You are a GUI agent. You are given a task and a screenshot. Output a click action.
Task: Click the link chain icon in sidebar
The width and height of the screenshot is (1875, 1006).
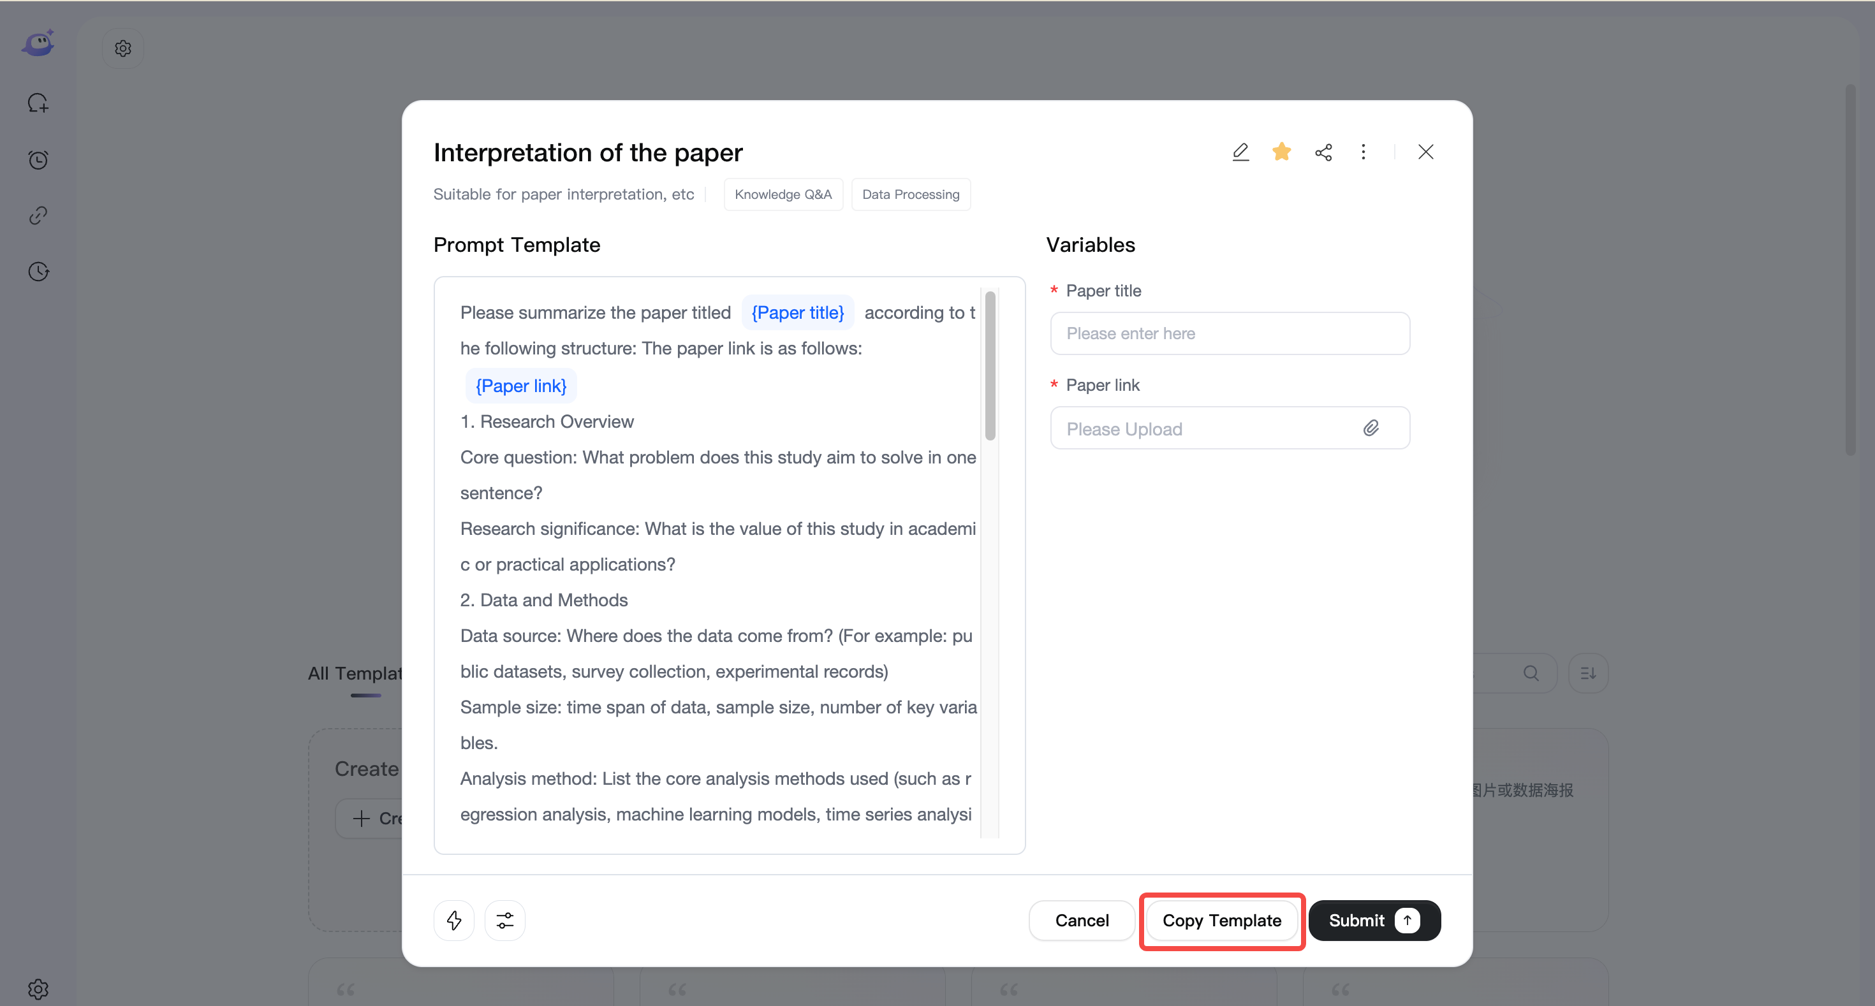click(x=38, y=215)
